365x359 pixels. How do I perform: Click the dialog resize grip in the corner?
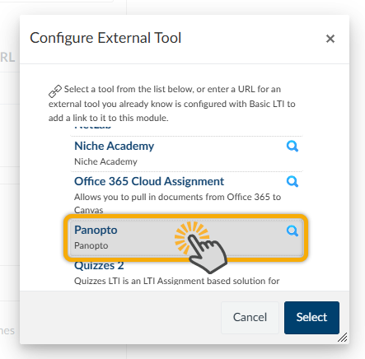pyautogui.click(x=342, y=338)
